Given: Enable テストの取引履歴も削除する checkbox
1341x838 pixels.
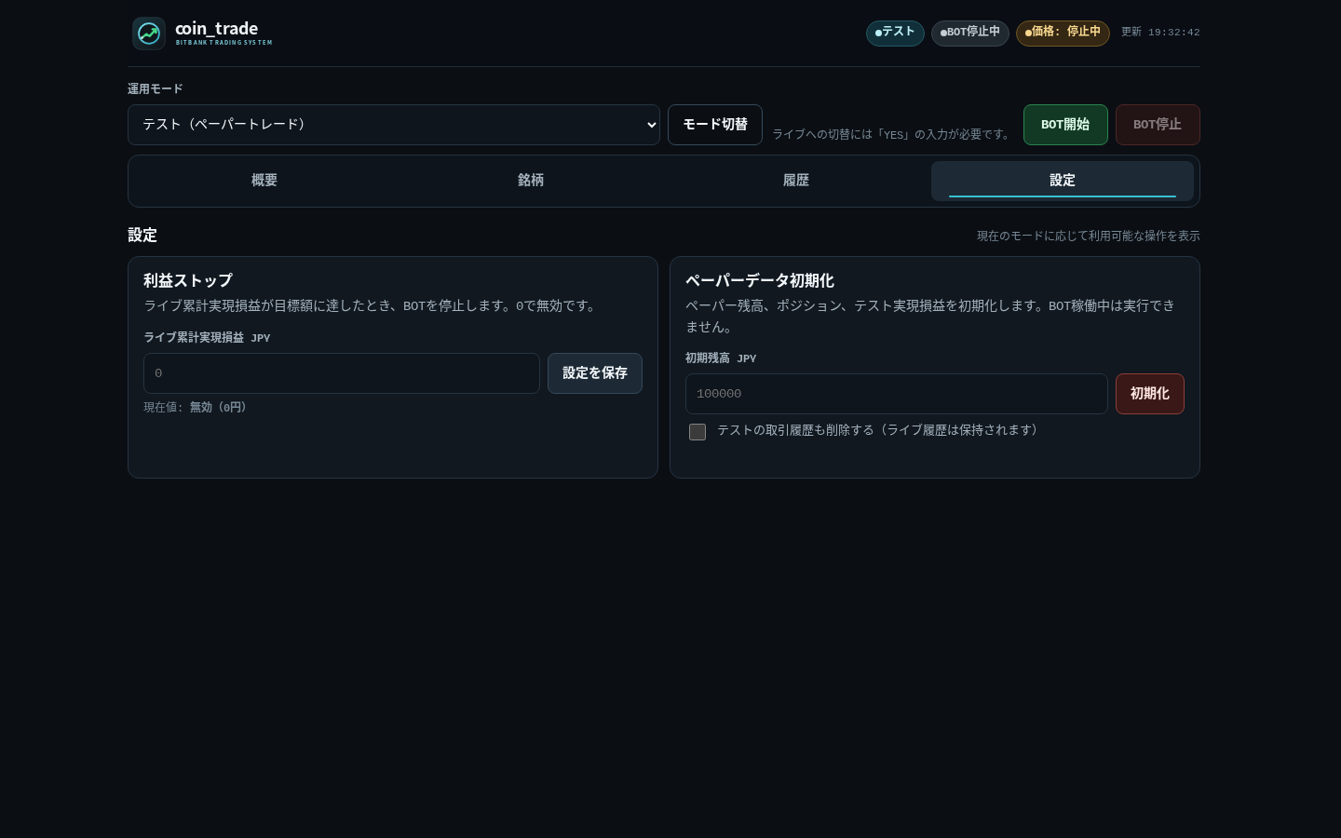Looking at the screenshot, I should click(x=698, y=432).
